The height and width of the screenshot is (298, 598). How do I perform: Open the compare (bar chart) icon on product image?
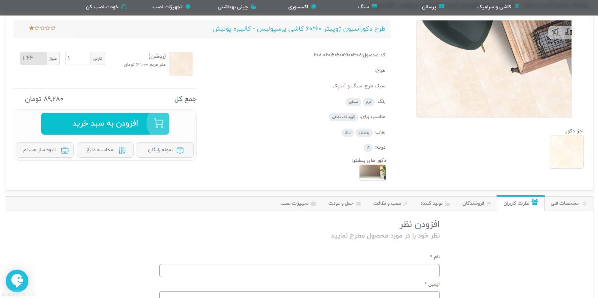point(568,32)
